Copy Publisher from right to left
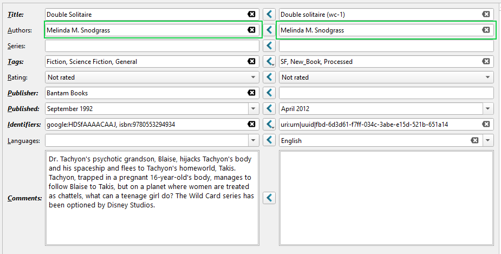Screen dimensions: 501x254 269,93
